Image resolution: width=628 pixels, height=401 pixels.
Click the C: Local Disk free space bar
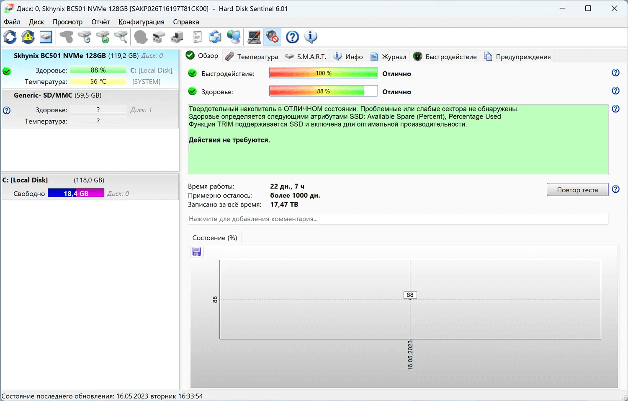click(76, 194)
